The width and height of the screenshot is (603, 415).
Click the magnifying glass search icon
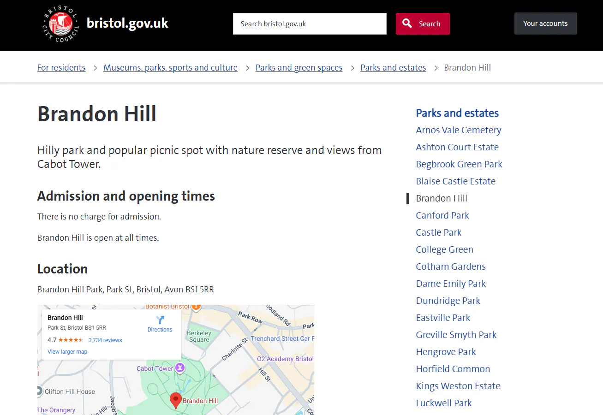407,24
